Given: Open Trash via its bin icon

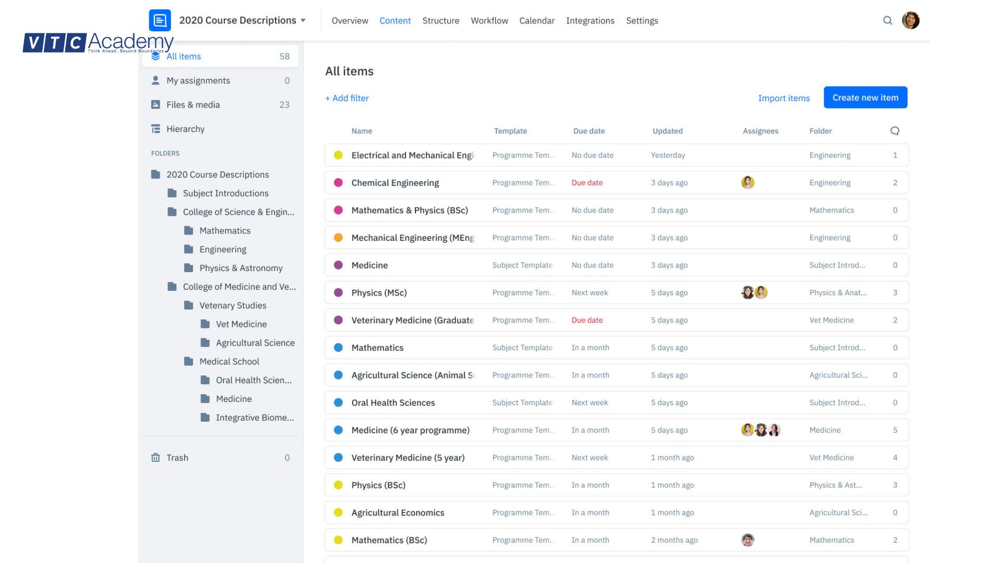Looking at the screenshot, I should 156,458.
